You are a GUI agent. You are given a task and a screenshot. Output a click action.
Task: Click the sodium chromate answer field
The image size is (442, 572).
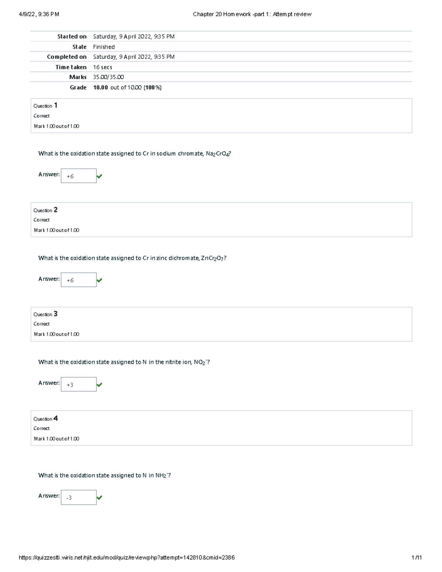(x=78, y=176)
